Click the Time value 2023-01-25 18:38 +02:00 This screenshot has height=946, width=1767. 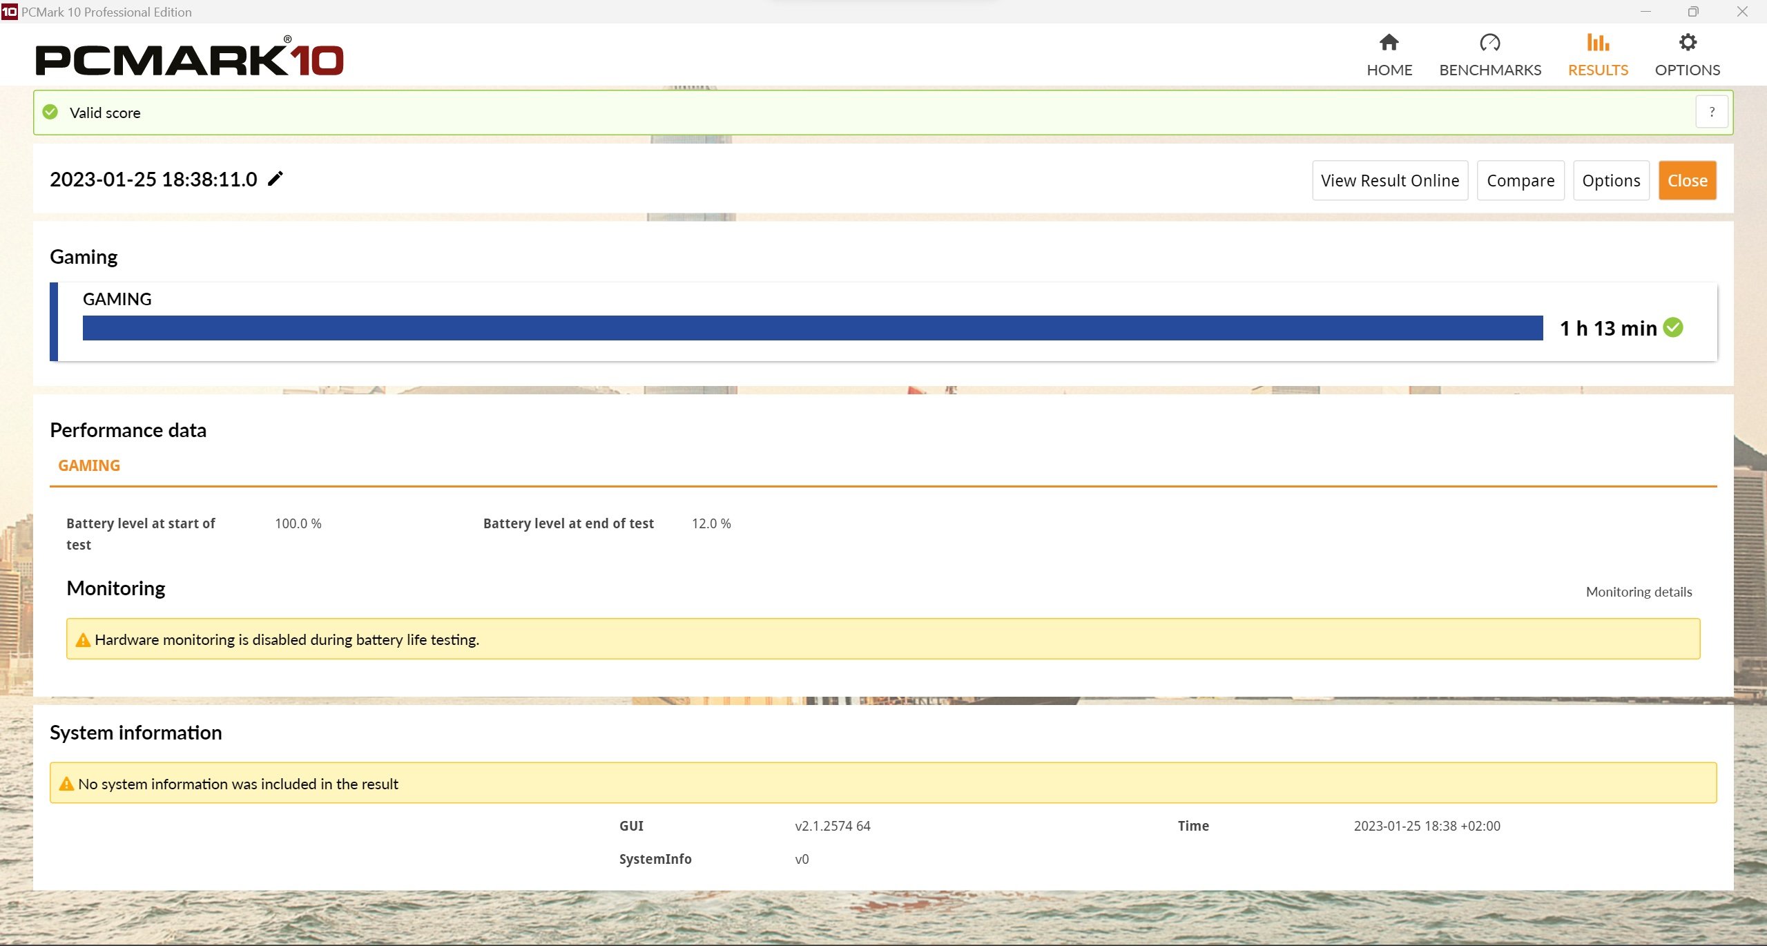(1427, 826)
